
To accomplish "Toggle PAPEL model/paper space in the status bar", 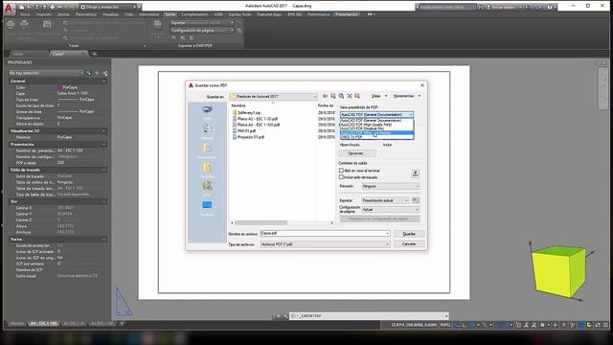I will (445, 325).
